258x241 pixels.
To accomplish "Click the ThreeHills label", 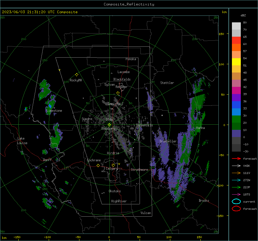I will point(144,125).
